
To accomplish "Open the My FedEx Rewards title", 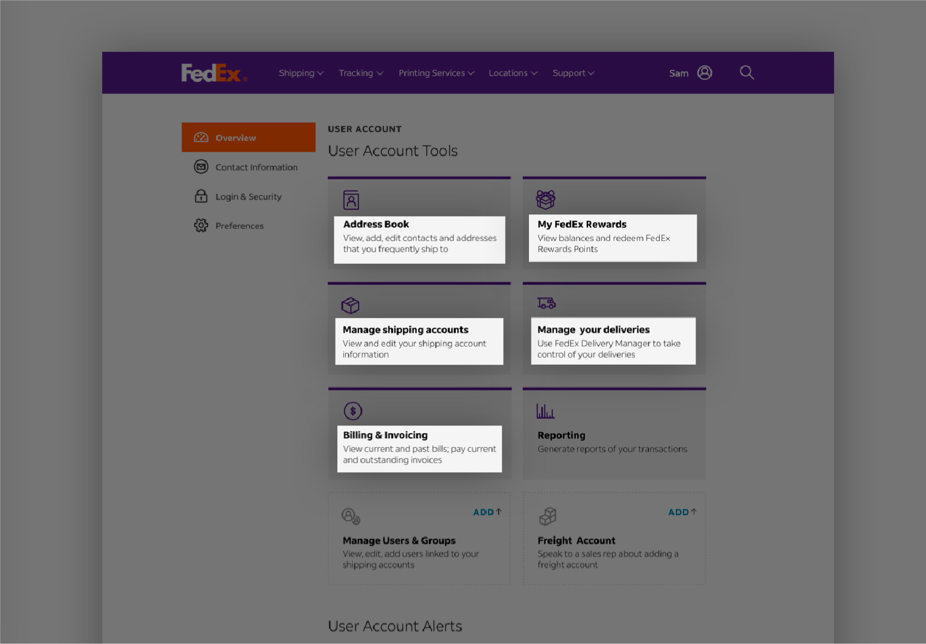I will [582, 224].
